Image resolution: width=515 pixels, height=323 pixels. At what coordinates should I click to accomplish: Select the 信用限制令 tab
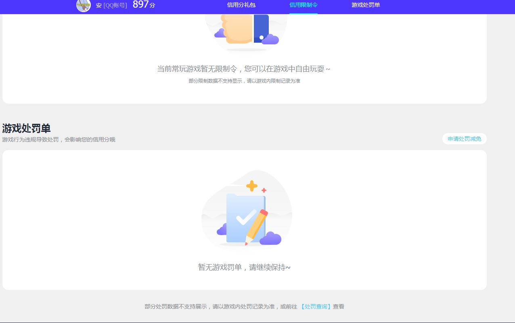click(303, 5)
